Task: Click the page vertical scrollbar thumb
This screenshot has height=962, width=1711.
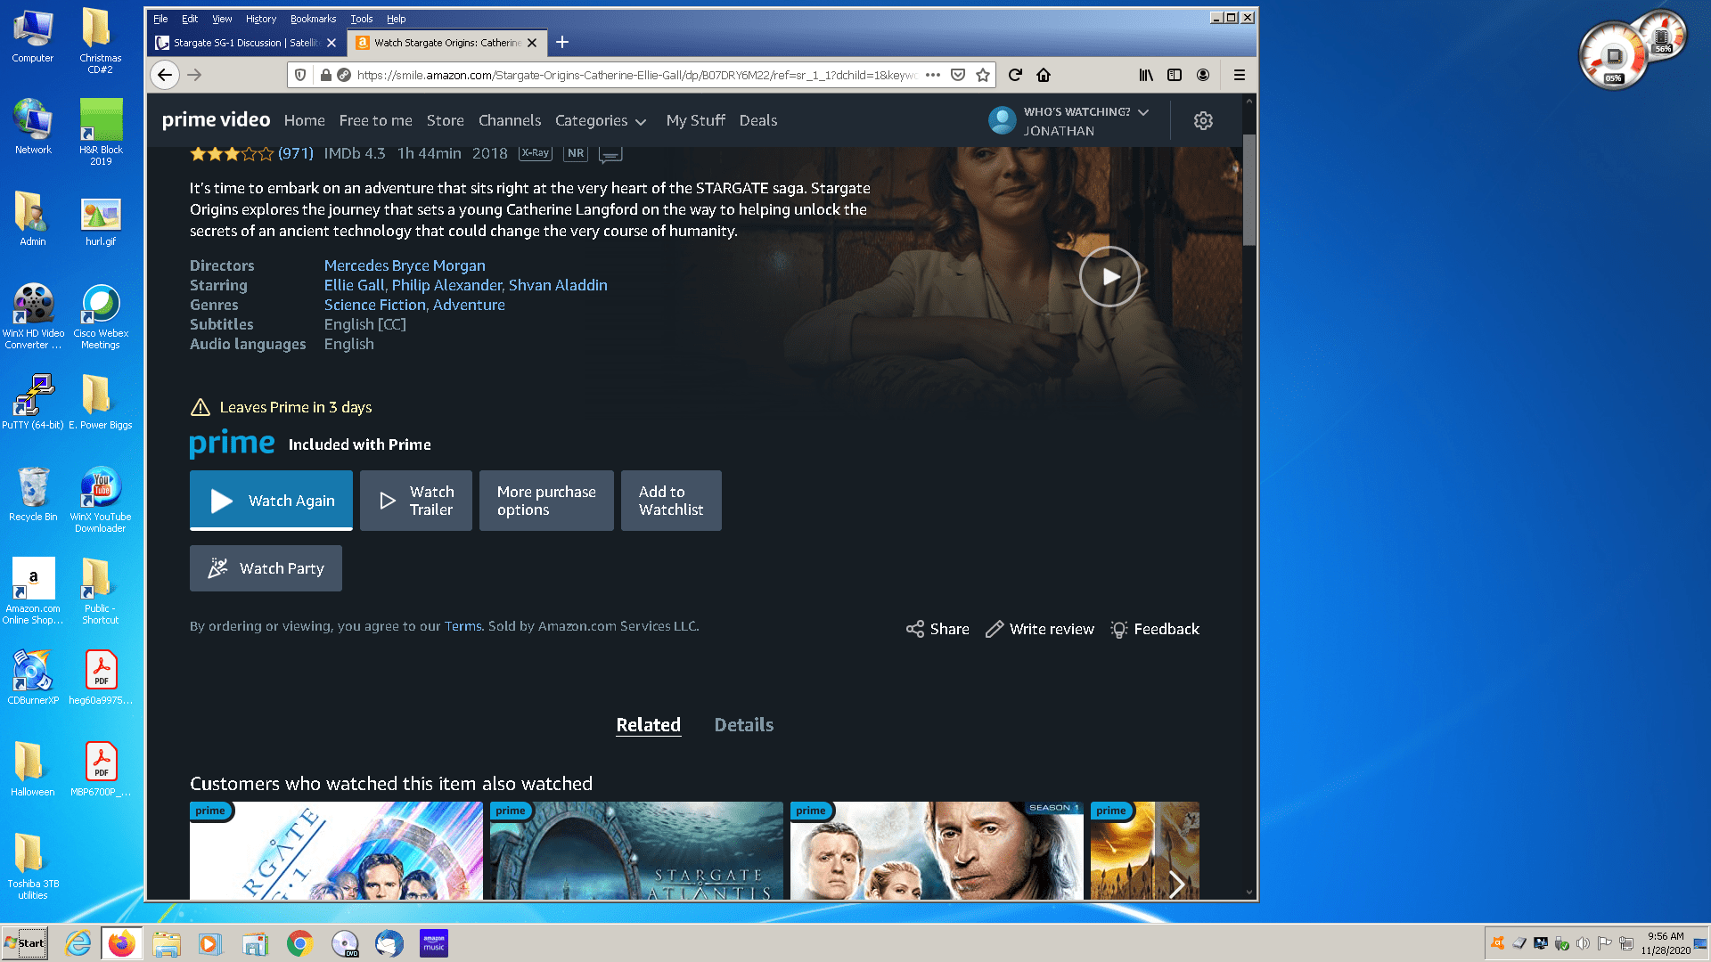Action: (x=1248, y=190)
